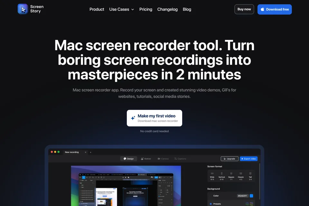The height and width of the screenshot is (206, 309).
Task: Click the Upgrade button in app preview
Action: 229,159
